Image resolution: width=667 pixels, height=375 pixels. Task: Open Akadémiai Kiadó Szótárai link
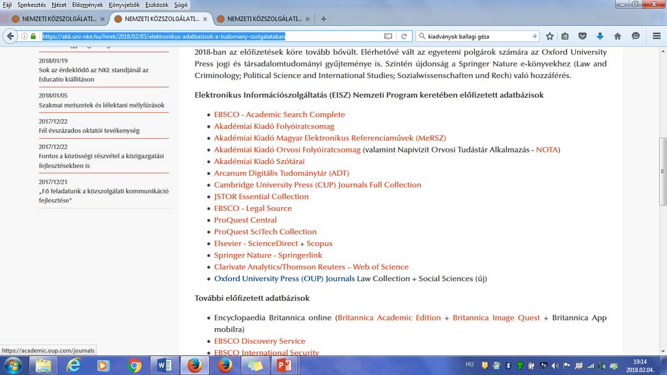pyautogui.click(x=259, y=161)
